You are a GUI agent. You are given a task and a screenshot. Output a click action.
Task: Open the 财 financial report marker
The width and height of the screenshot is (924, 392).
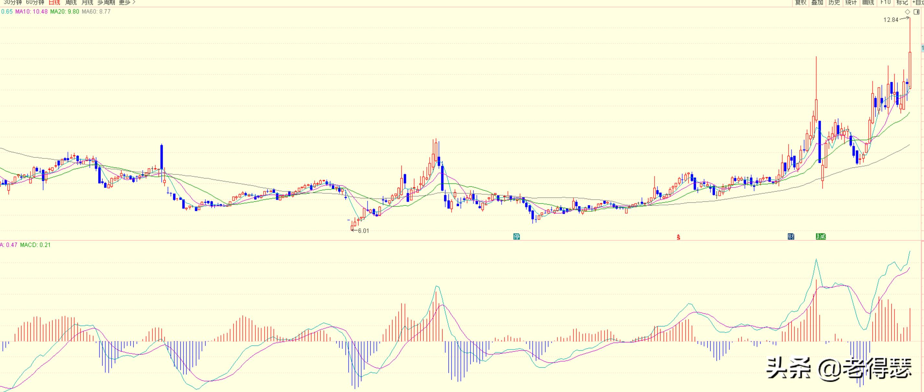791,236
